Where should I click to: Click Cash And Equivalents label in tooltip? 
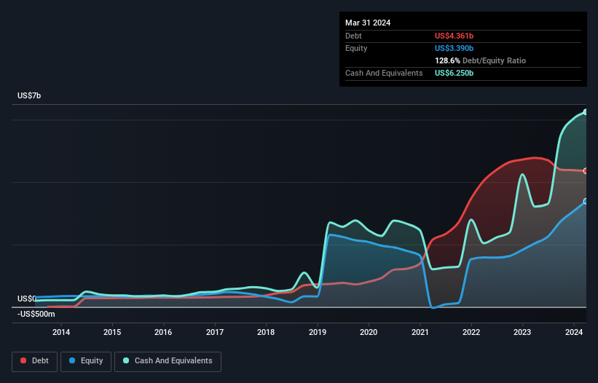click(x=384, y=73)
